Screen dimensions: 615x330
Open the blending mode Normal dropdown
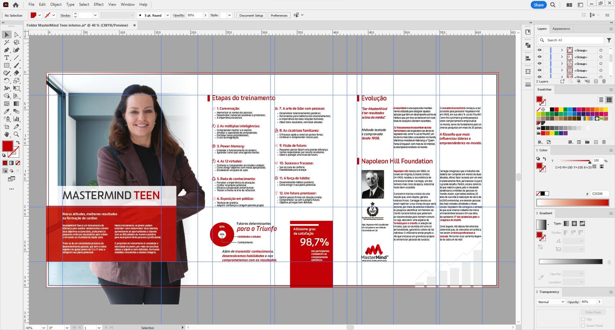click(x=551, y=302)
